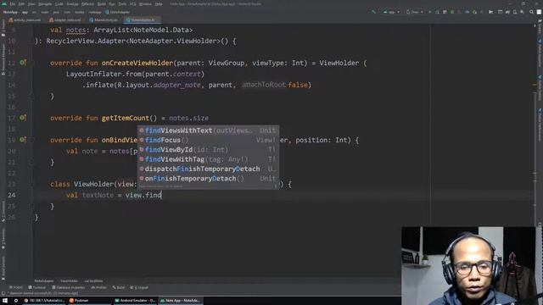
Task: Open the device selector dropdown
Action: (x=415, y=12)
